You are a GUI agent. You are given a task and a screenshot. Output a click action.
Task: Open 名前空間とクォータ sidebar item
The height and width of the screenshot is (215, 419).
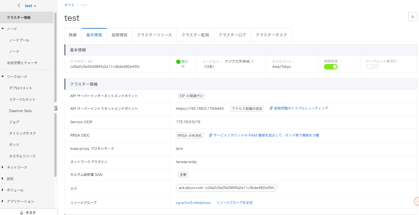coord(22,63)
